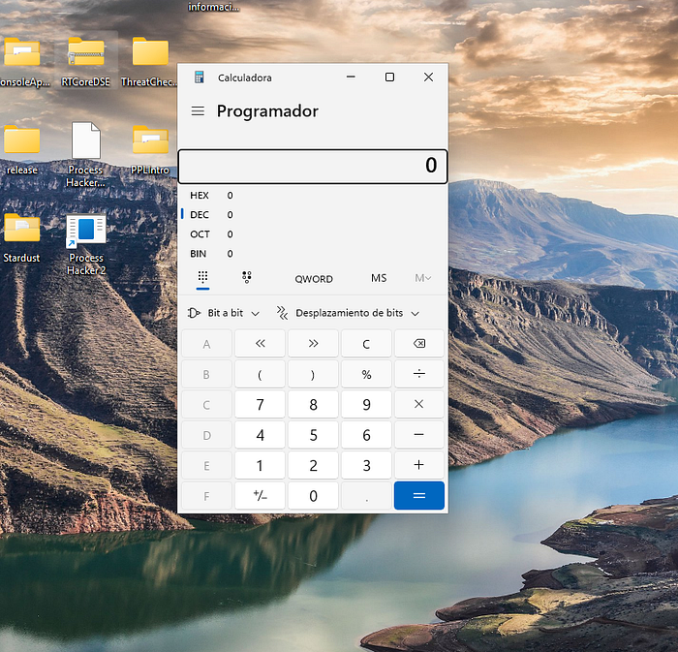Select the Process Hacker 2 shortcut
Screen dimensions: 678x652
86,244
